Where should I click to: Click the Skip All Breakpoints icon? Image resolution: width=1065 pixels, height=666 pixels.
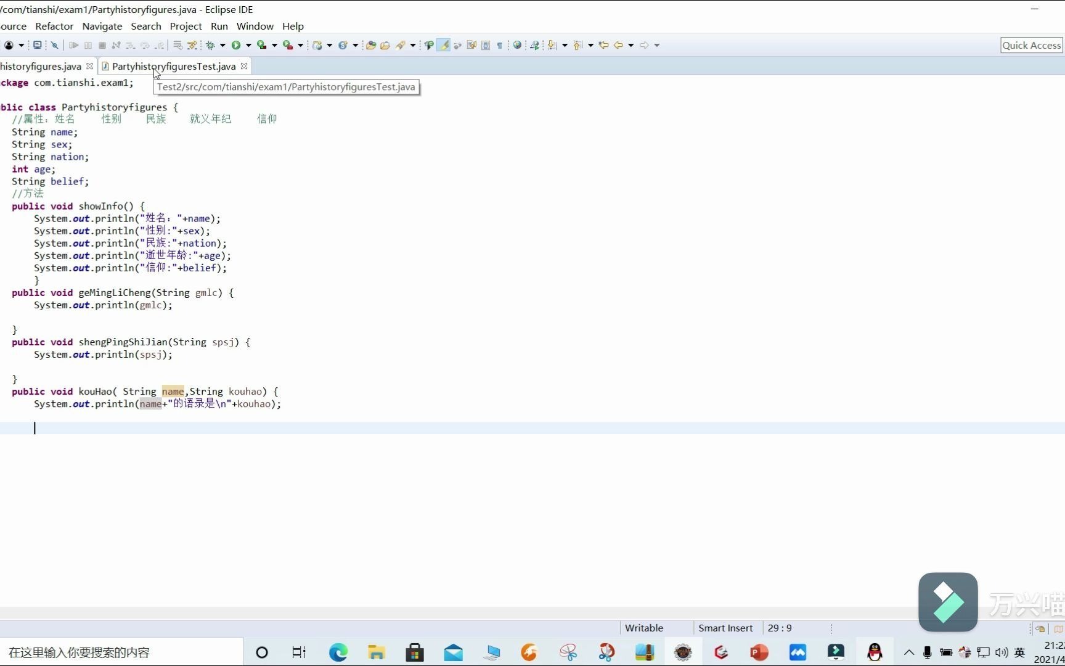point(54,45)
